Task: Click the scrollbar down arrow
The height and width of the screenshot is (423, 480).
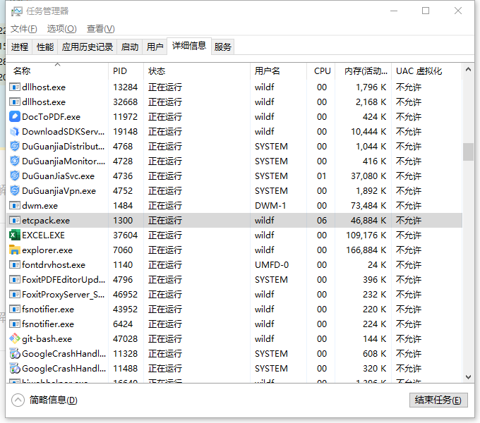Action: pyautogui.click(x=468, y=377)
